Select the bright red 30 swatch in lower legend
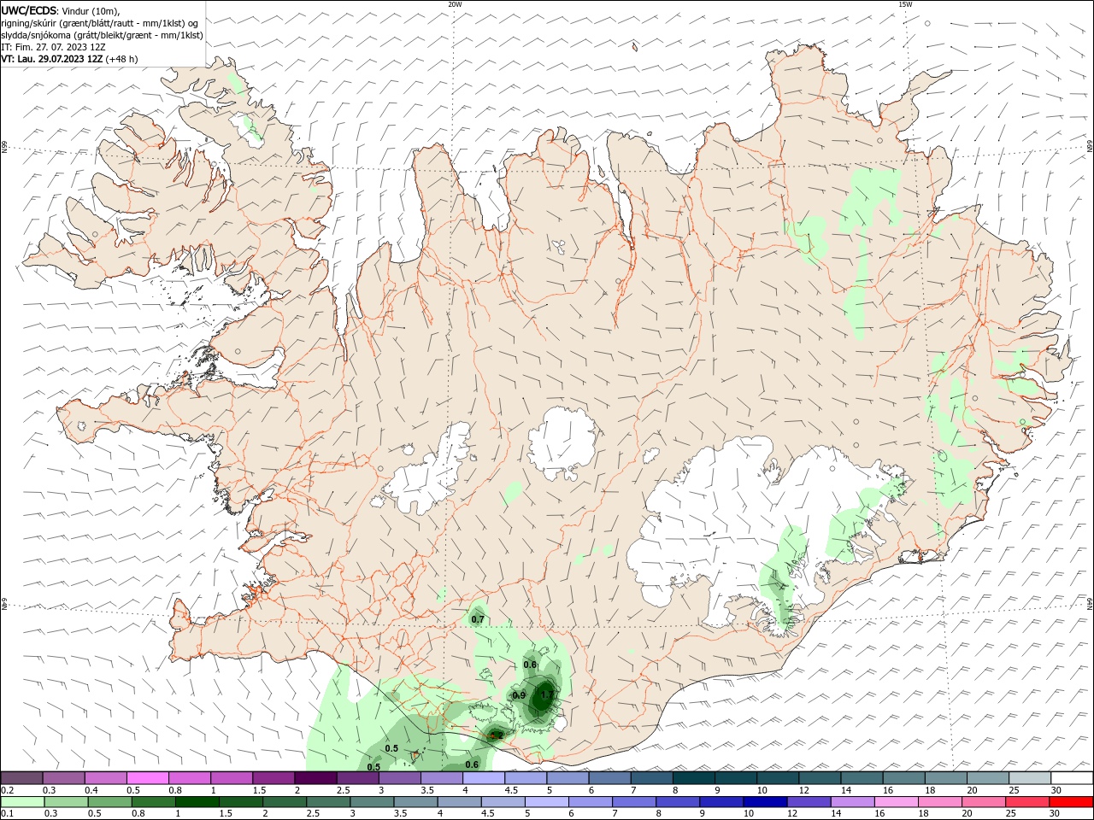1094x820 pixels. pyautogui.click(x=1072, y=802)
